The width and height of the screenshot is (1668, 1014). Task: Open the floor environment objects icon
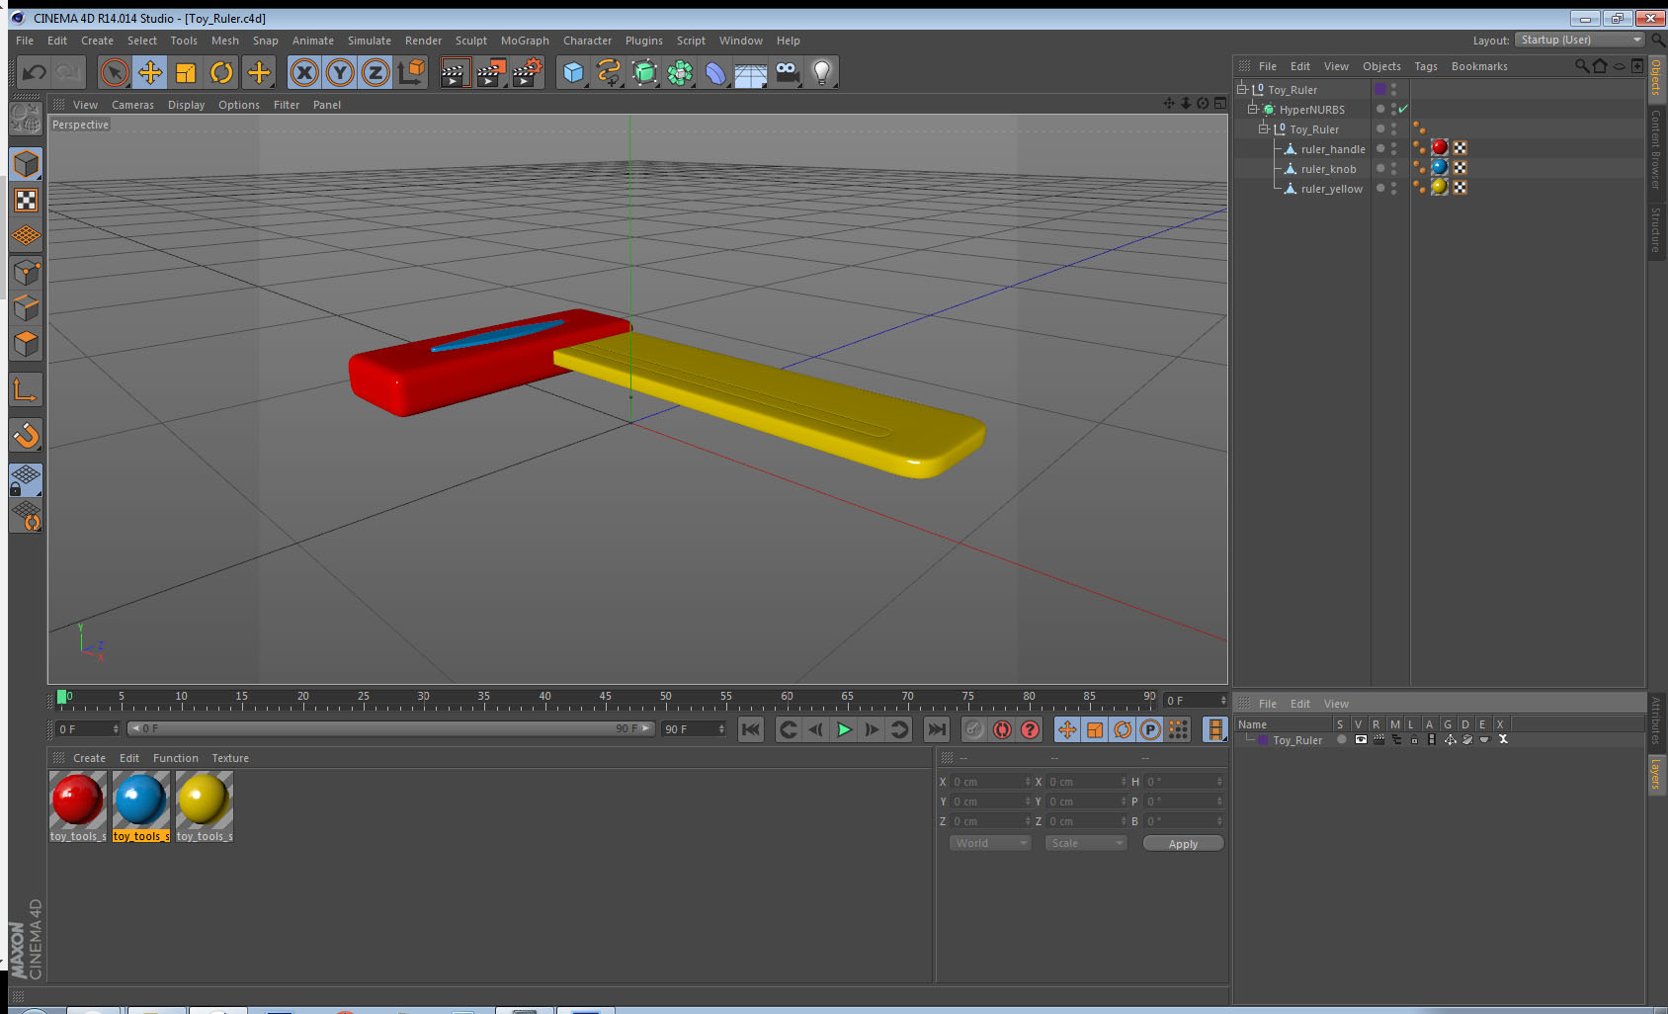pyautogui.click(x=751, y=72)
